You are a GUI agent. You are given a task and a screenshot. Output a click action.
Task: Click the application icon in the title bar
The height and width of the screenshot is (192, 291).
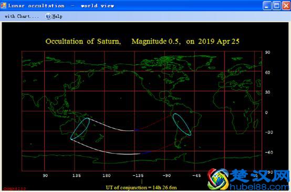3,5
